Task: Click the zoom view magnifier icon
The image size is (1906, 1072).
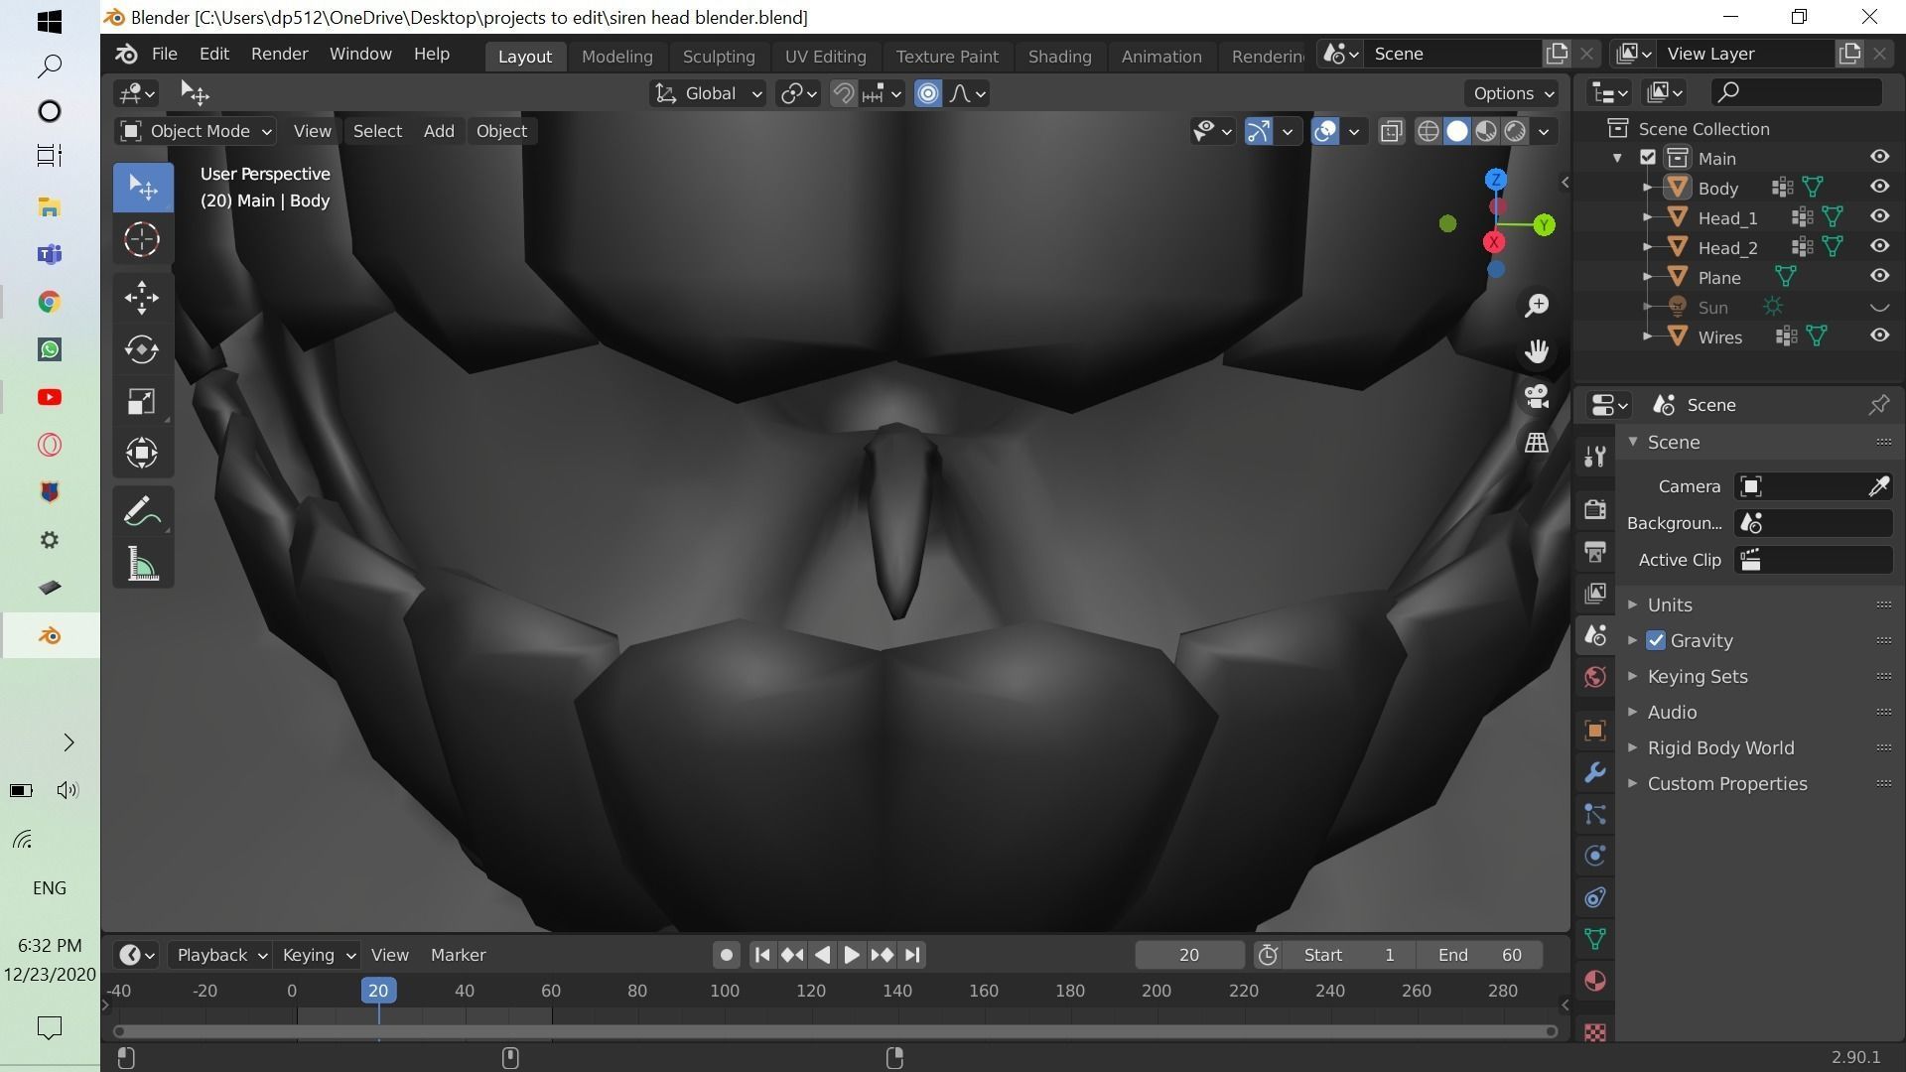Action: (x=1537, y=306)
